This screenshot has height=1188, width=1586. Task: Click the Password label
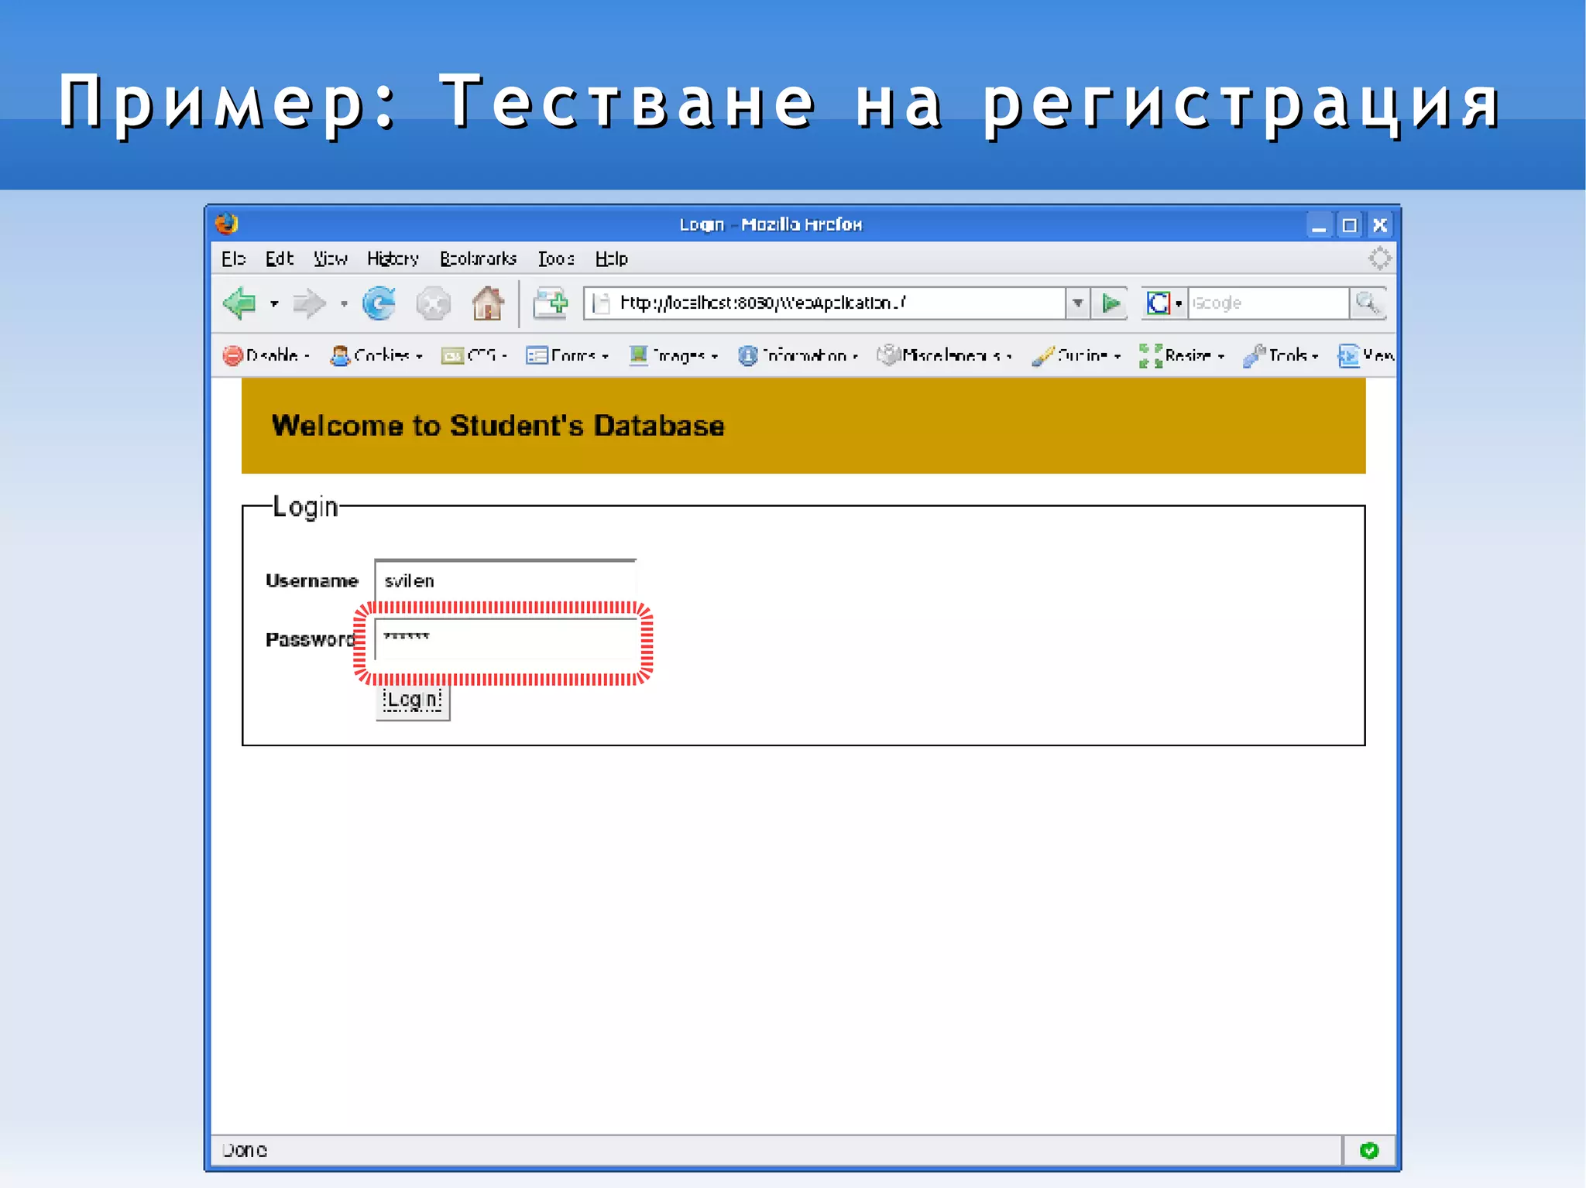point(310,639)
